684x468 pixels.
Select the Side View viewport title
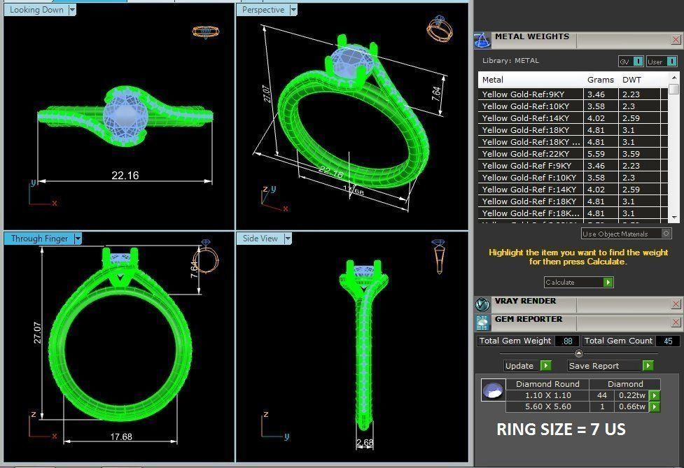pyautogui.click(x=260, y=239)
